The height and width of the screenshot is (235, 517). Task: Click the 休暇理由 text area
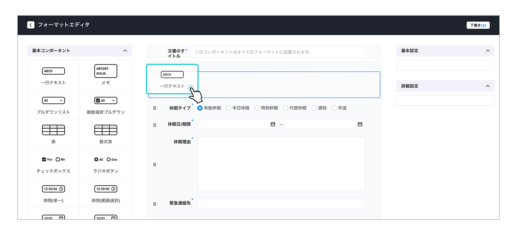pyautogui.click(x=281, y=164)
